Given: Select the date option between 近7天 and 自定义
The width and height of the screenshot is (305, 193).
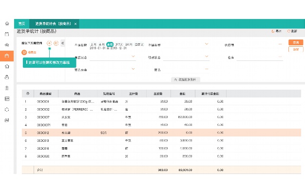Looking at the screenshot, I should click(x=129, y=44).
